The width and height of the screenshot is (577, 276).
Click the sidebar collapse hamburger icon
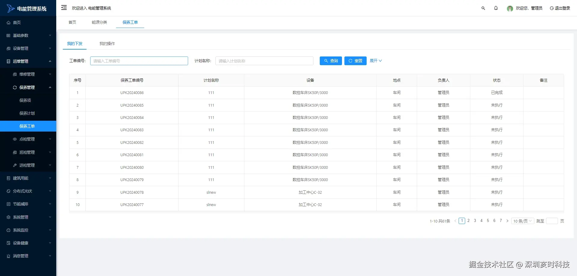point(64,8)
